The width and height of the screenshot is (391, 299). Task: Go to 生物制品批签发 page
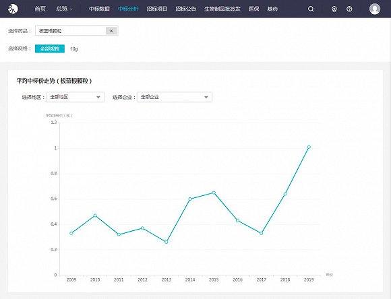click(x=222, y=9)
